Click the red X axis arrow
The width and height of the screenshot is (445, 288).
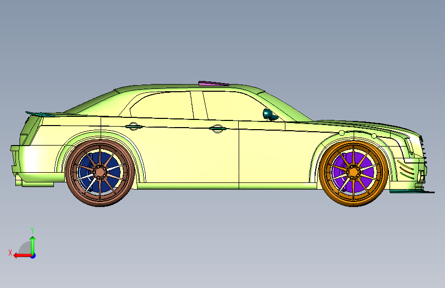[23, 256]
